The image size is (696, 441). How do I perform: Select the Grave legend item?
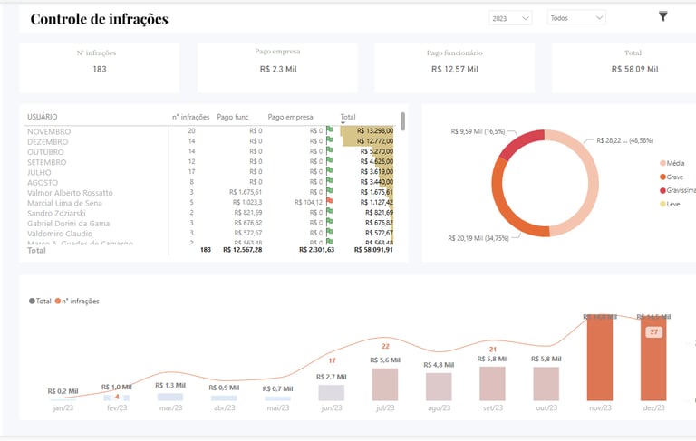pos(672,177)
